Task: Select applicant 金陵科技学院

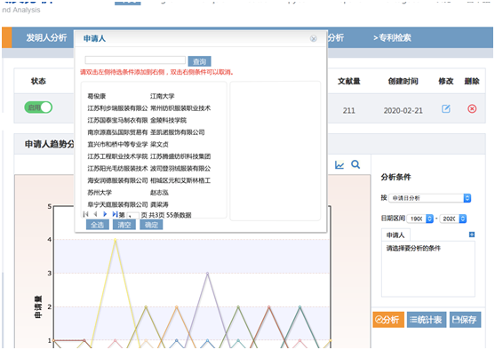Action: pos(168,120)
